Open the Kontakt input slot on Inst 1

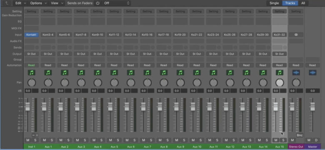pos(32,35)
